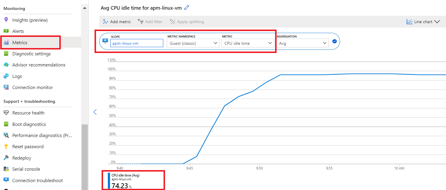Open Logs in the sidebar menu

17,76
